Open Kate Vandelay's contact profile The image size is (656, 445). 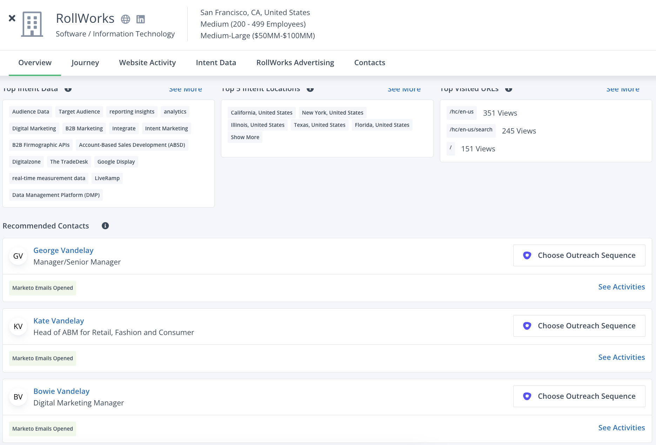[x=59, y=321]
